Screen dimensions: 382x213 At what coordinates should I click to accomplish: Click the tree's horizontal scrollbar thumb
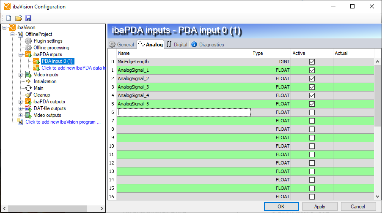pyautogui.click(x=47, y=208)
